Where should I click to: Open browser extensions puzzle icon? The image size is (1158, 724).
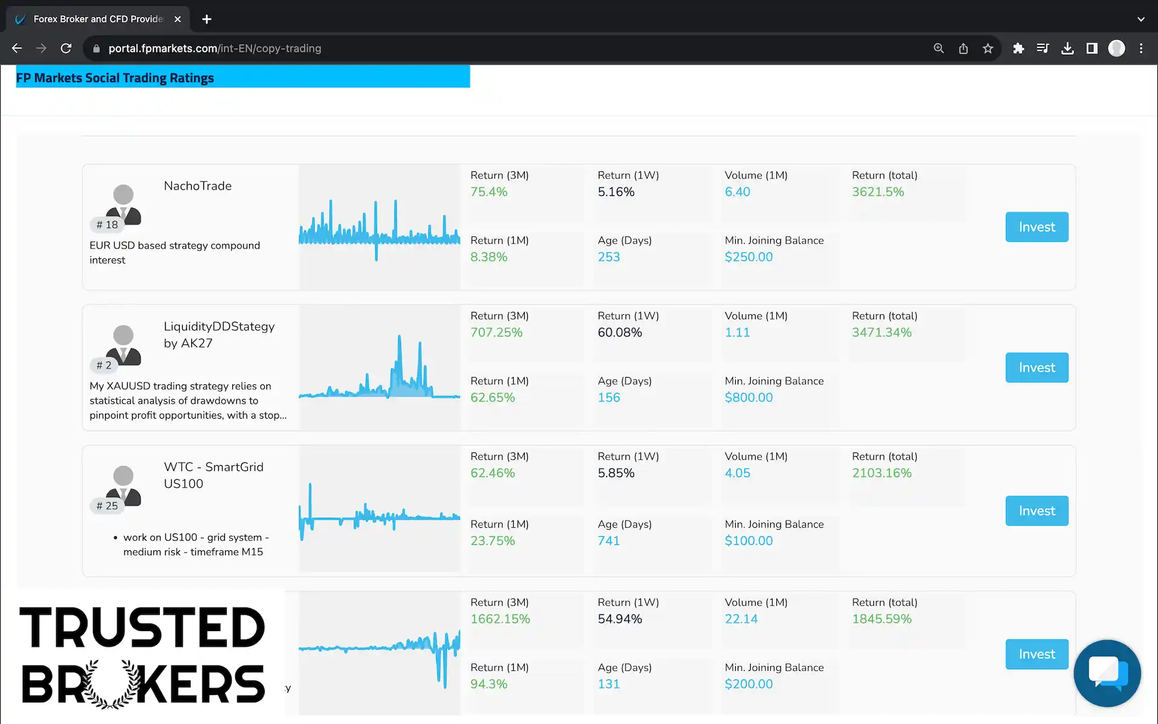click(x=1018, y=48)
